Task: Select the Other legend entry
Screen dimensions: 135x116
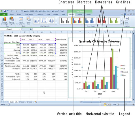Action: point(123,75)
